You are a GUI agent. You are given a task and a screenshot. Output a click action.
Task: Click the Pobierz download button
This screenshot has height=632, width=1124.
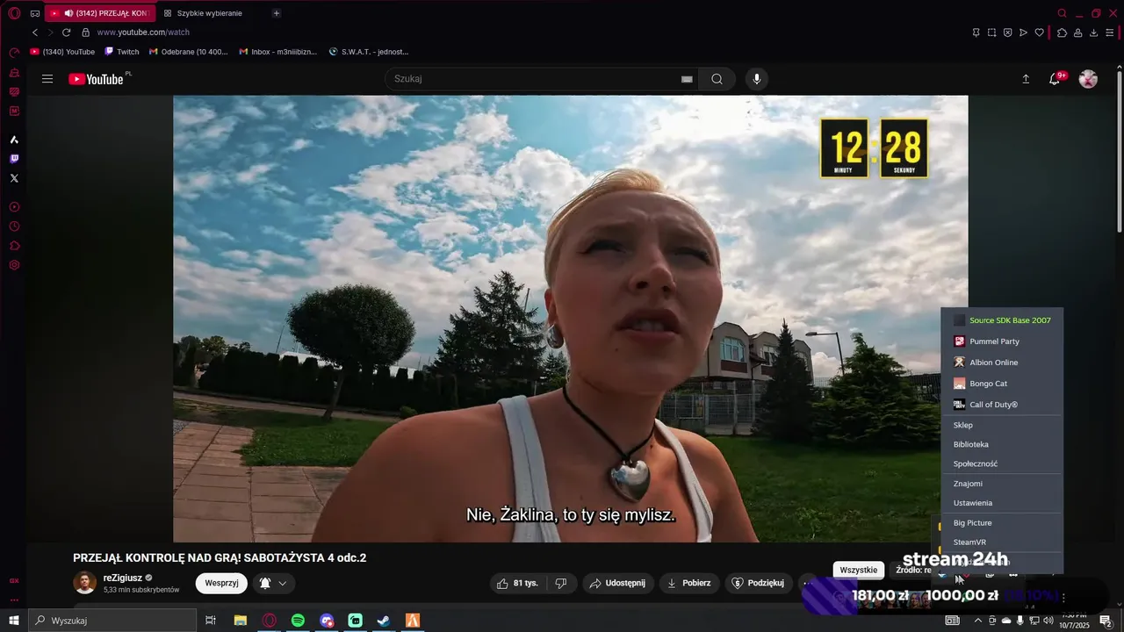tap(689, 583)
